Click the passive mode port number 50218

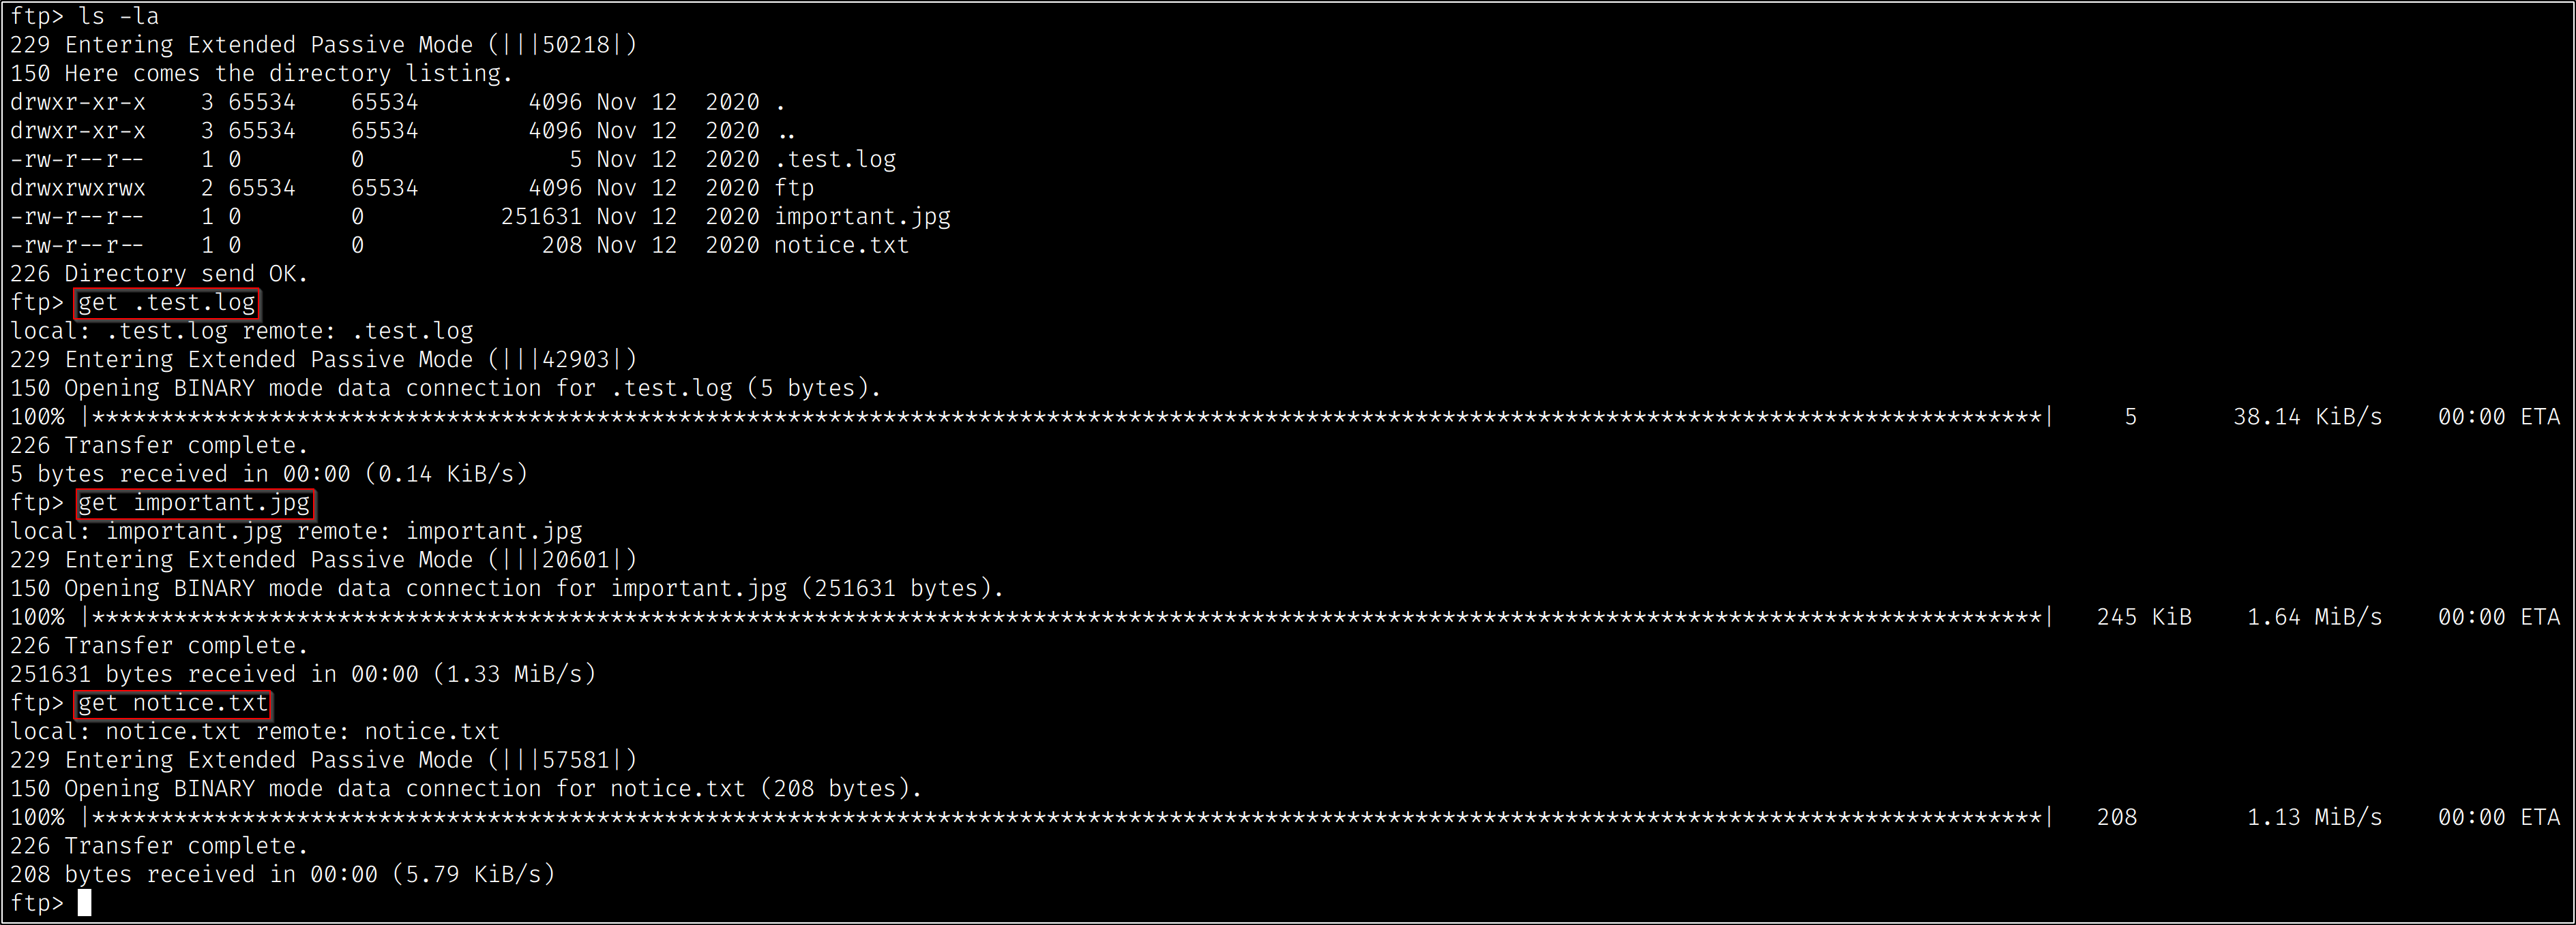[576, 45]
